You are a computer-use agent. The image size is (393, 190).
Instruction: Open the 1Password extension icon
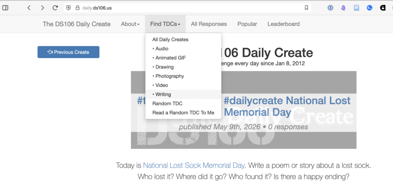tap(331, 8)
